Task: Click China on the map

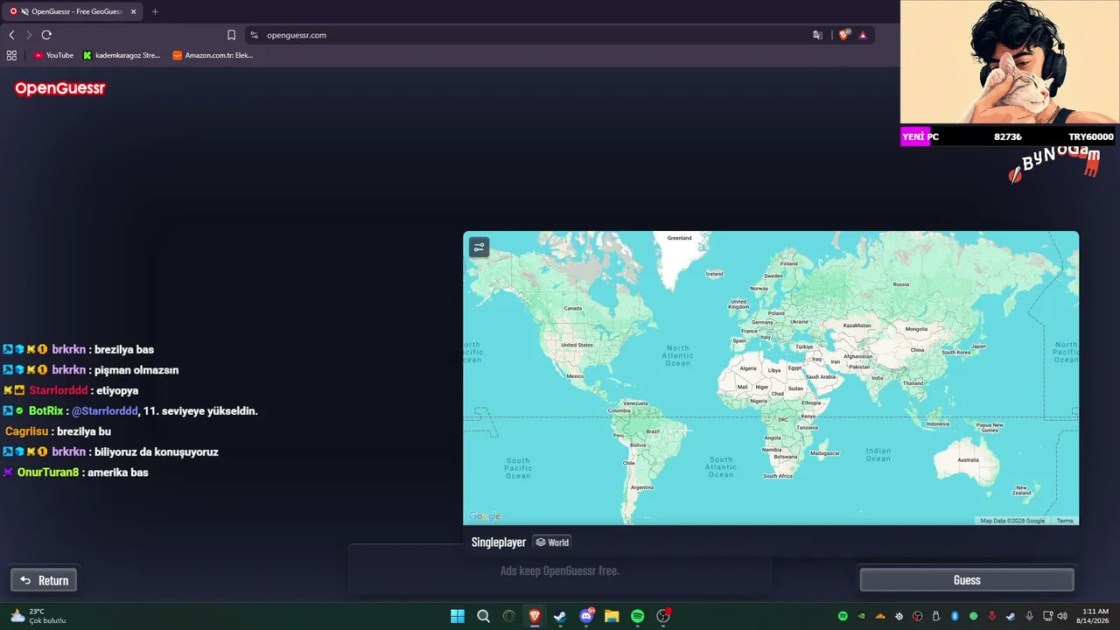Action: click(x=916, y=350)
